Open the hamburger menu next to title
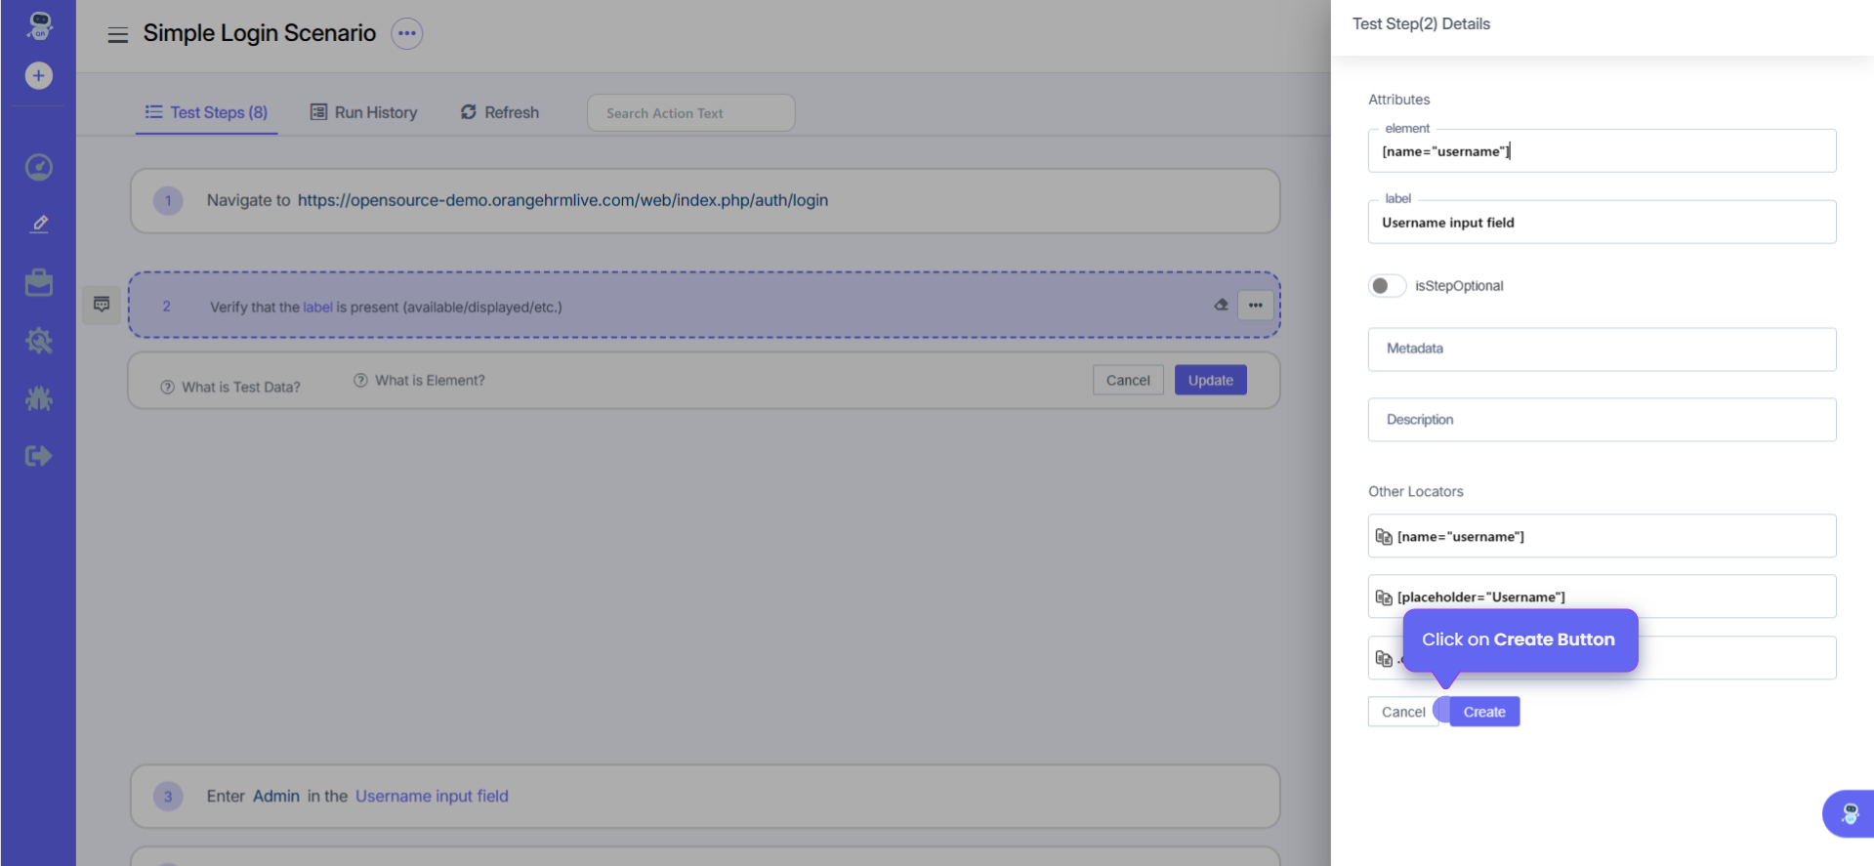1874x866 pixels. (118, 35)
